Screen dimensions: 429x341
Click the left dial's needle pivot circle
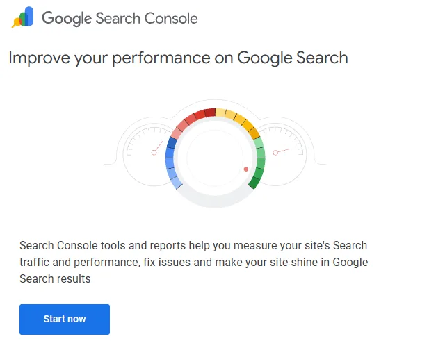[x=154, y=153]
